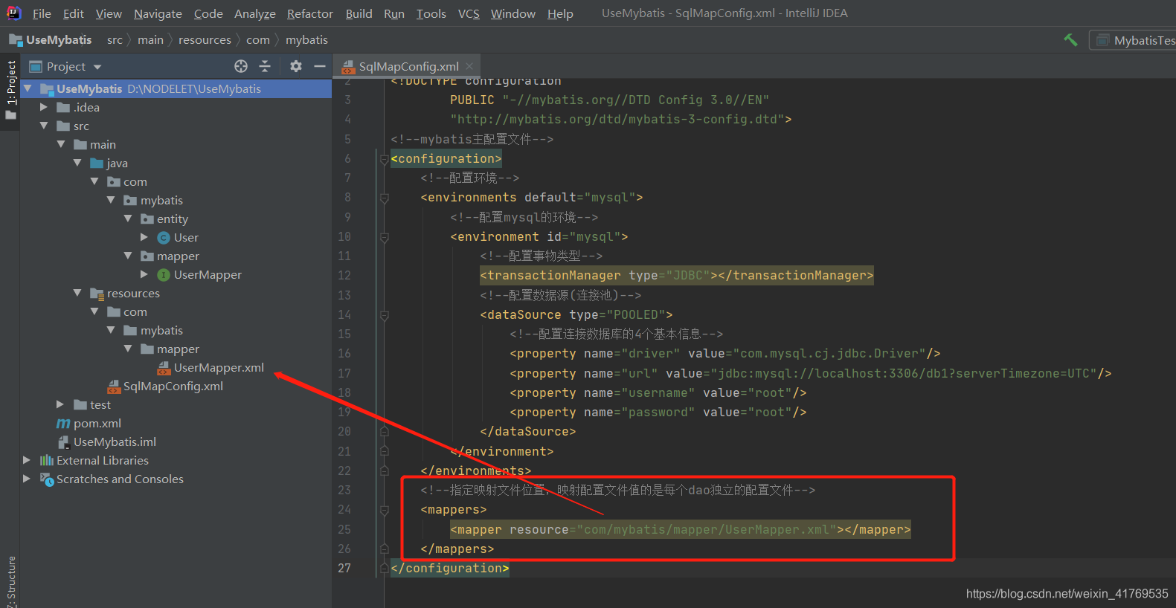This screenshot has height=608, width=1176.
Task: Click the User class icon
Action: (x=164, y=238)
